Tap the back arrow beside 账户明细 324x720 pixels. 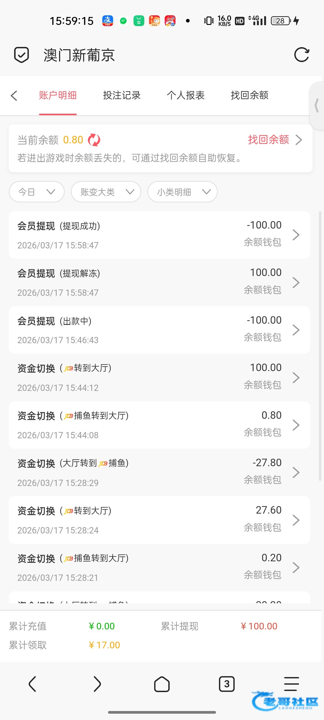(14, 96)
